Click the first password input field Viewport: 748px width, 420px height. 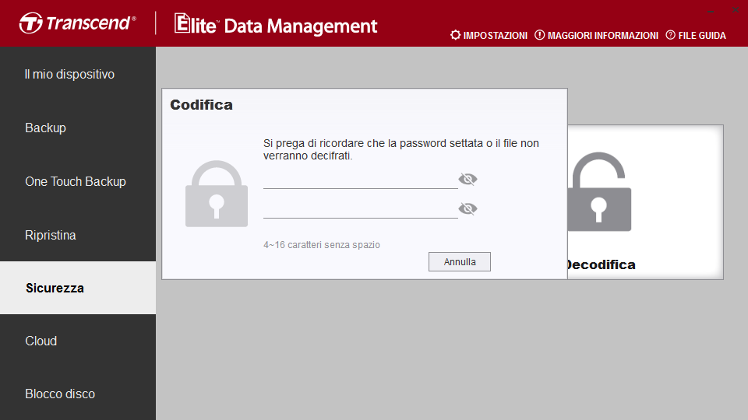(x=360, y=180)
